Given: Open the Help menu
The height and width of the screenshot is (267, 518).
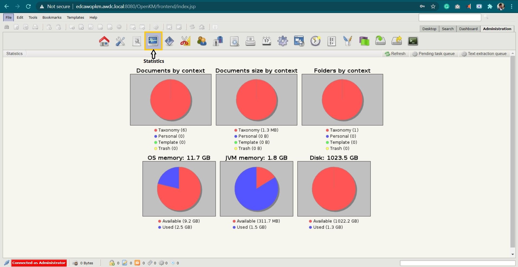Looking at the screenshot, I should pos(93,17).
